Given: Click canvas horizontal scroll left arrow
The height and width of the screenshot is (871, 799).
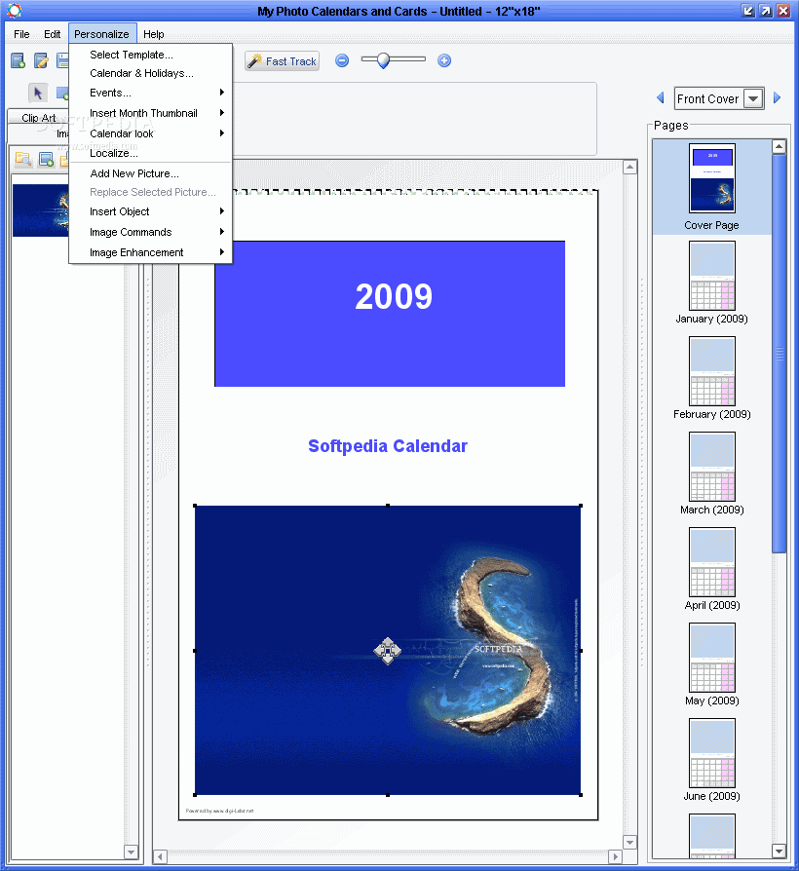Looking at the screenshot, I should (x=160, y=856).
